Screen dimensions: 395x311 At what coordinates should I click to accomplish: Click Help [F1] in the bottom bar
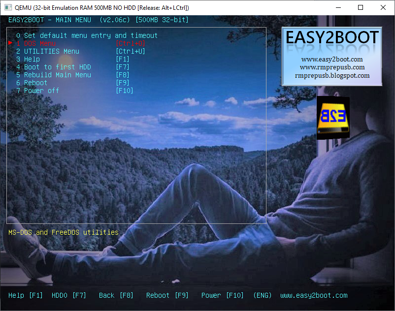coord(26,295)
